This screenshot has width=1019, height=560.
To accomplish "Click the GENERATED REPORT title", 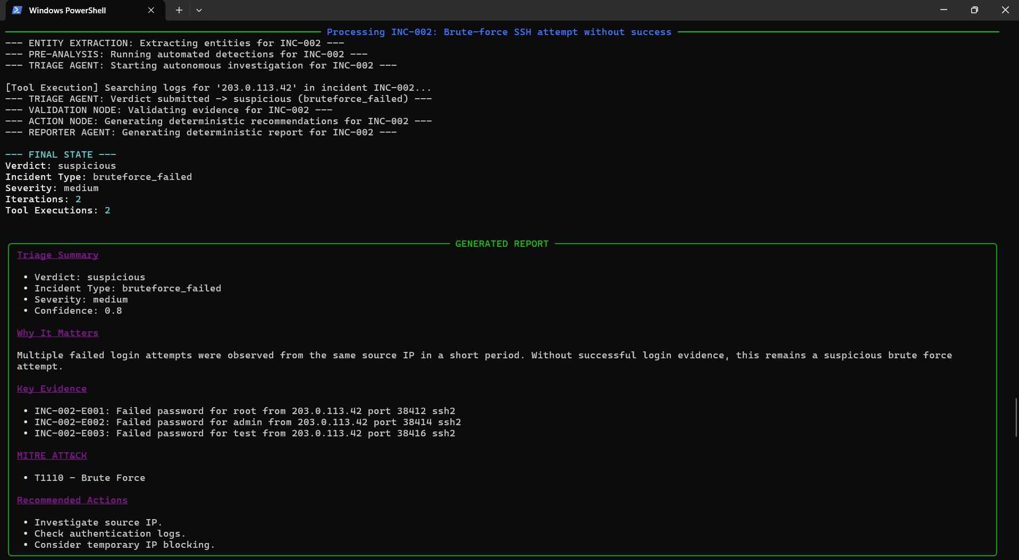I will click(x=502, y=244).
